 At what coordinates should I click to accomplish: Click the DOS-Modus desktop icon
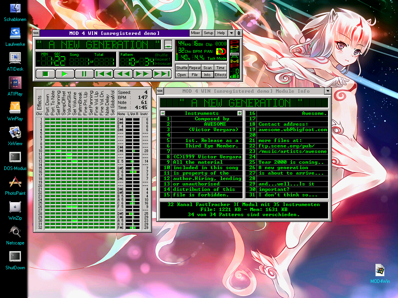[15, 161]
